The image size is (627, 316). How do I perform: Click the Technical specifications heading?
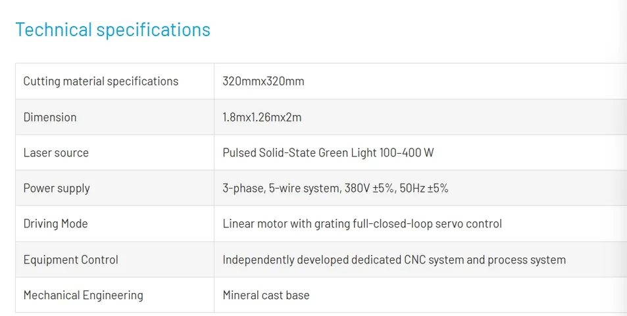point(113,30)
